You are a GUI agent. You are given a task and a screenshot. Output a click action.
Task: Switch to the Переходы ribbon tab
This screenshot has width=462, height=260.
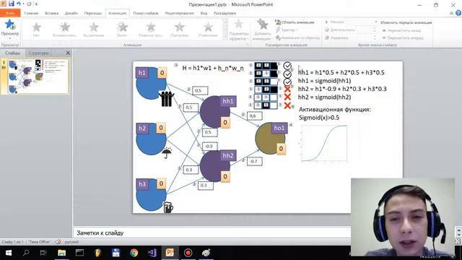pyautogui.click(x=93, y=13)
